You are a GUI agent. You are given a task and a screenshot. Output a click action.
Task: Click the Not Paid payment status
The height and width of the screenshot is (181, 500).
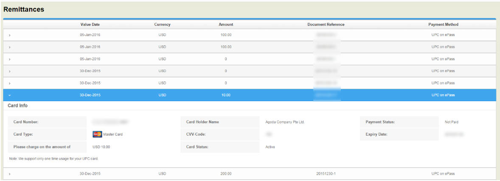pyautogui.click(x=452, y=122)
